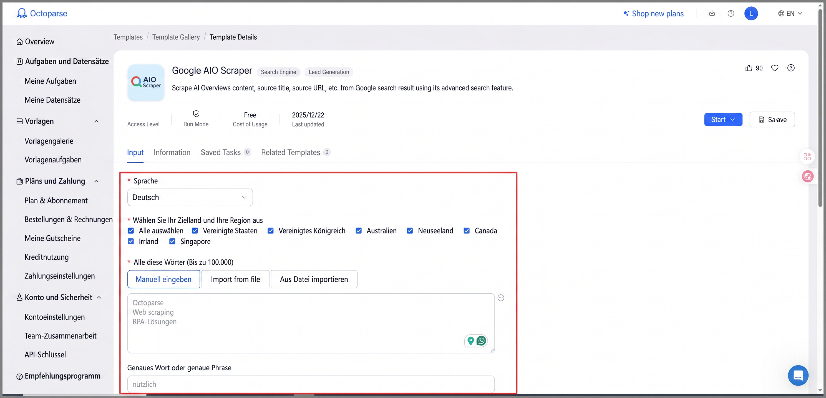Expand the Start button dropdown
Image resolution: width=826 pixels, height=398 pixels.
732,120
